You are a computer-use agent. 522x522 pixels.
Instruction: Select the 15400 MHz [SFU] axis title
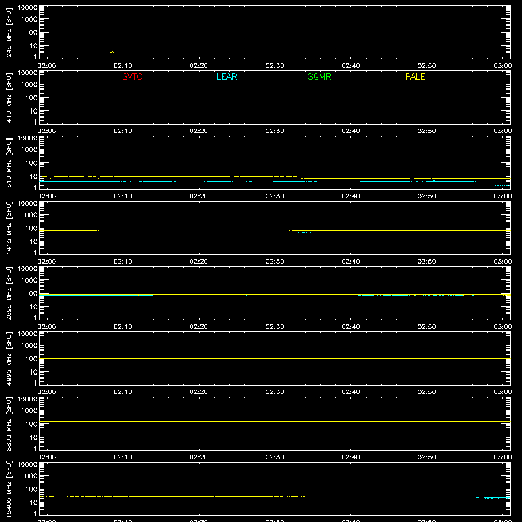(9, 489)
